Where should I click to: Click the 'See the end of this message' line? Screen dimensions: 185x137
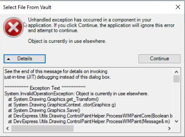(56, 71)
